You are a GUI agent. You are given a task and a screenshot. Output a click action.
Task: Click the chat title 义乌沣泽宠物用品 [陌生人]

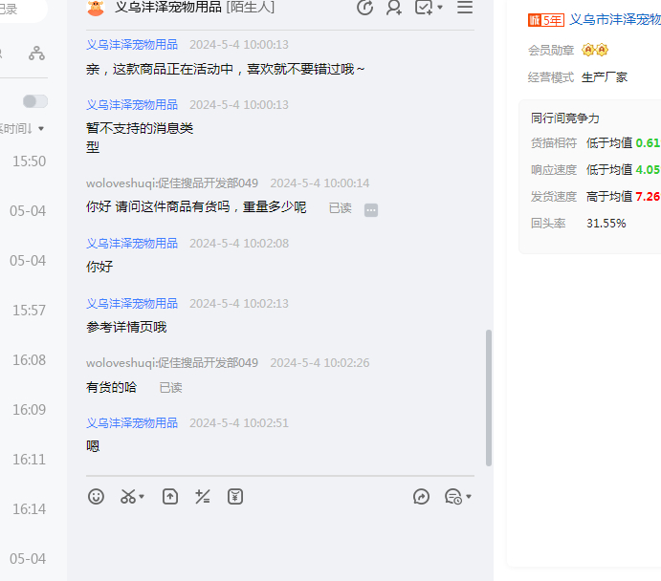click(x=195, y=7)
